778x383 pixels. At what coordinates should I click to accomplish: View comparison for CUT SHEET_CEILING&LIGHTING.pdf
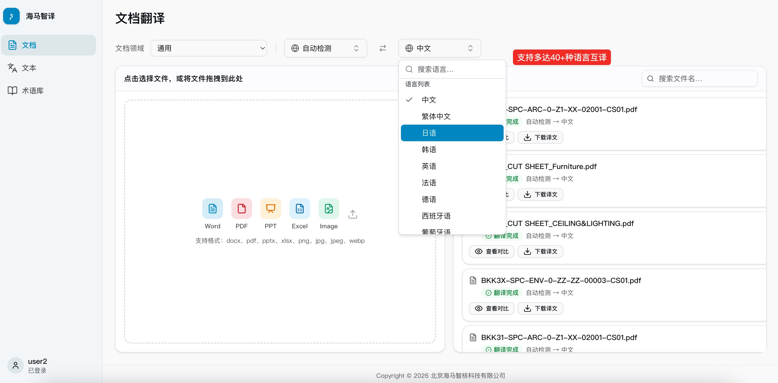click(x=492, y=252)
